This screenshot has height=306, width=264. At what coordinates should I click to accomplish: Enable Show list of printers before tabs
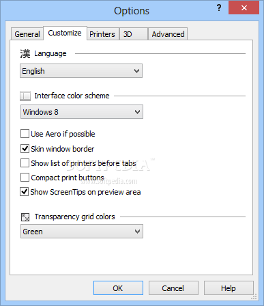coord(25,163)
